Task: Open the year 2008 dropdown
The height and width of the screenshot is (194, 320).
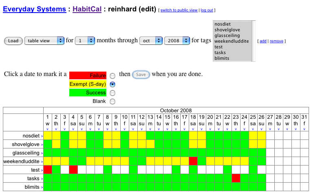Action: coord(177,41)
